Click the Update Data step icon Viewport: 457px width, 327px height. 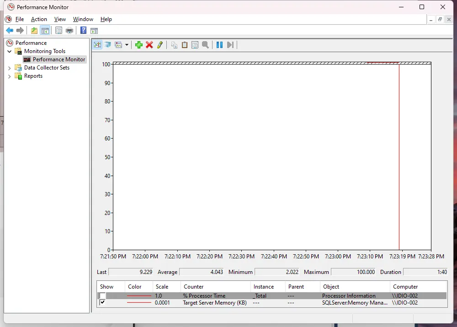[x=230, y=45]
